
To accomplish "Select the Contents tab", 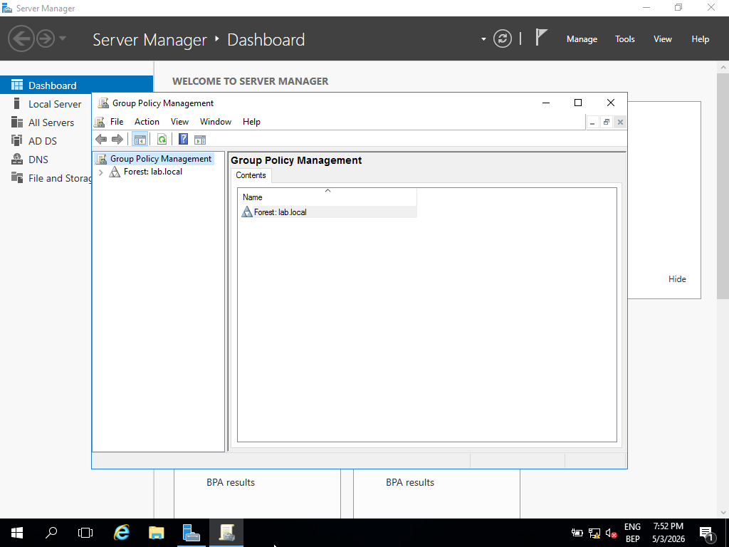I will tap(251, 175).
